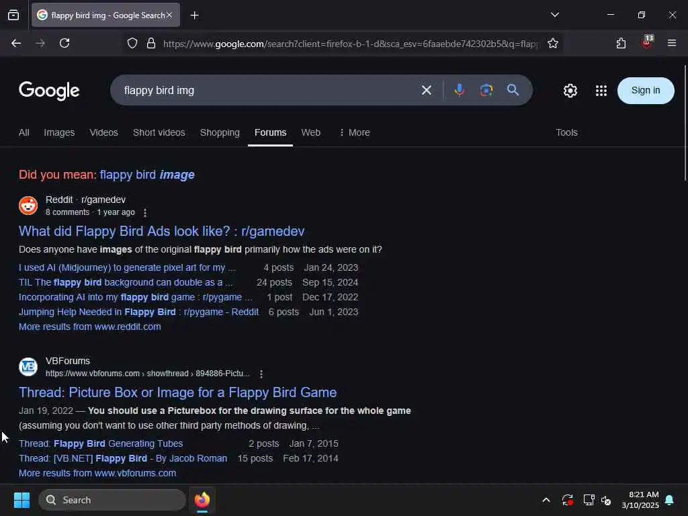Open the clock showing 8:21 AM
Screen dimensions: 688x516
[x=640, y=500]
